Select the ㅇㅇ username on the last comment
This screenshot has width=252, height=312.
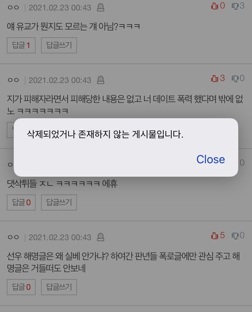[13, 237]
